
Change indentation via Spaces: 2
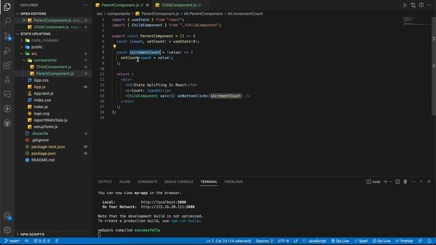click(264, 241)
